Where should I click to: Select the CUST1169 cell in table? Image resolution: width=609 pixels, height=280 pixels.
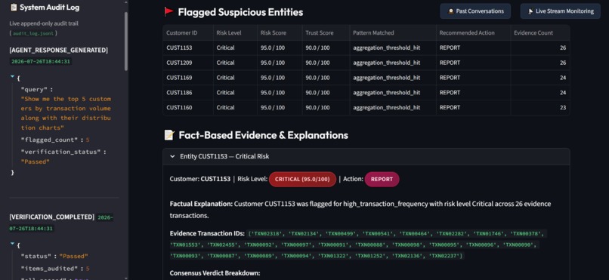click(188, 78)
